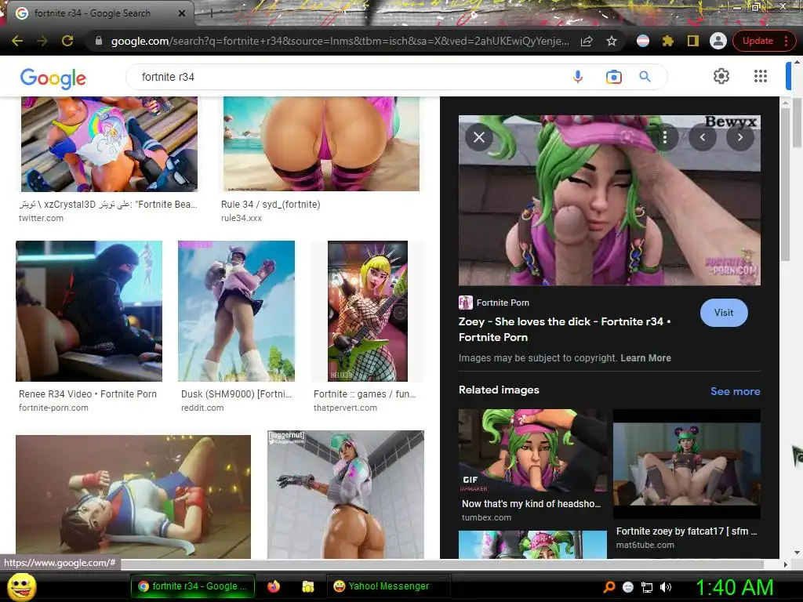The width and height of the screenshot is (803, 602).
Task: Open the reddit.com source caption
Action: tap(202, 408)
